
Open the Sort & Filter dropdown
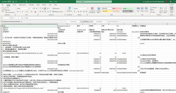pyautogui.click(x=161, y=10)
